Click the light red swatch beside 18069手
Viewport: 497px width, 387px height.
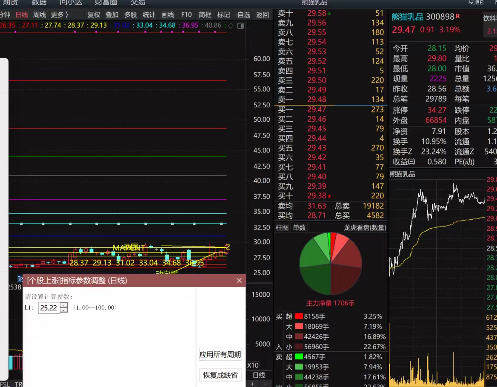tap(299, 327)
